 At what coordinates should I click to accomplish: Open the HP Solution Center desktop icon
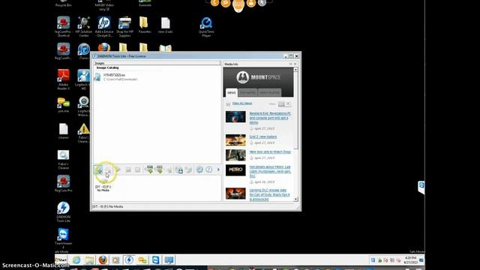click(x=83, y=27)
